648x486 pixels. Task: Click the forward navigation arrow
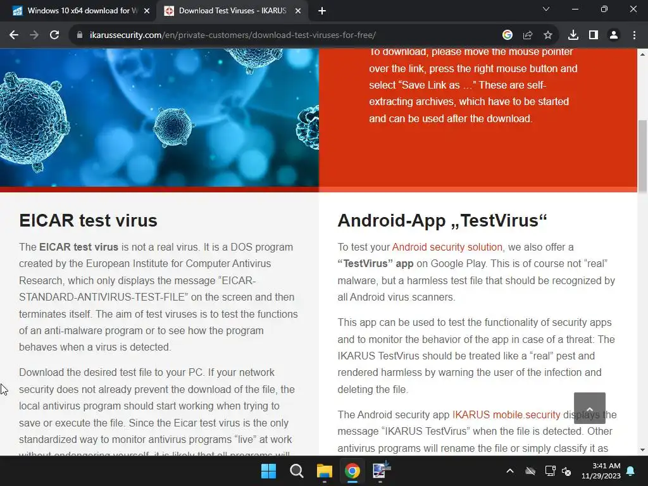click(34, 35)
